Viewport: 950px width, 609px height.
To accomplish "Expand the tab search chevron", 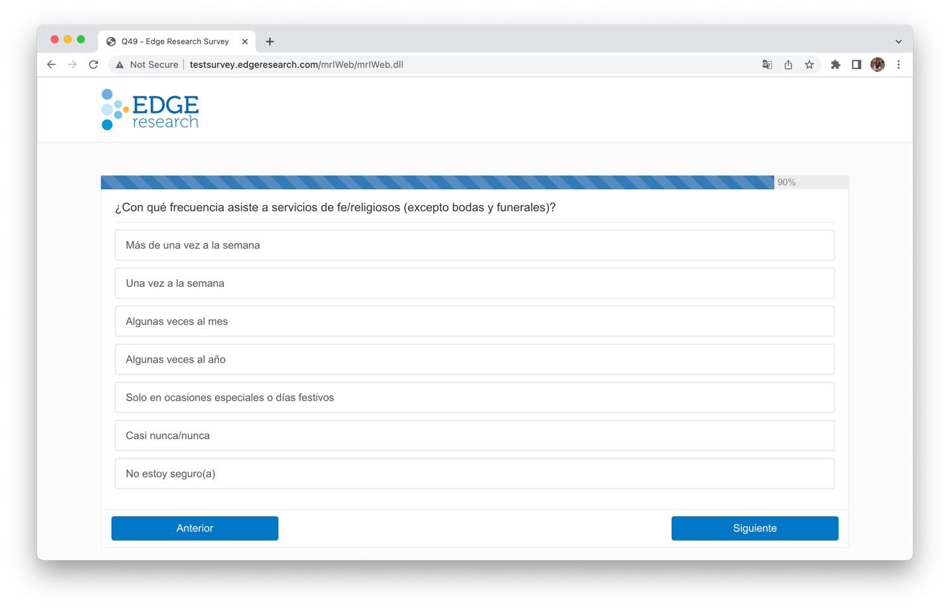I will (898, 41).
